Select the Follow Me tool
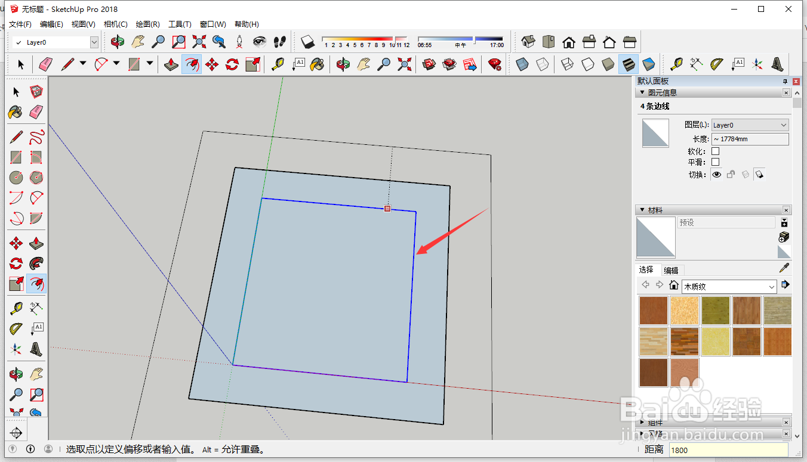 tap(36, 263)
